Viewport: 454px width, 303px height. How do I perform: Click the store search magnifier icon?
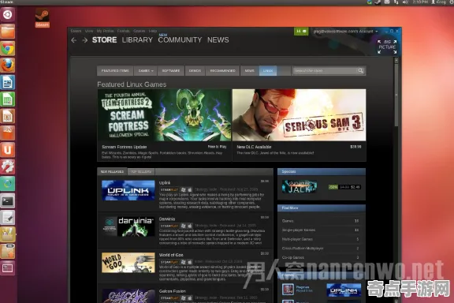pyautogui.click(x=360, y=70)
